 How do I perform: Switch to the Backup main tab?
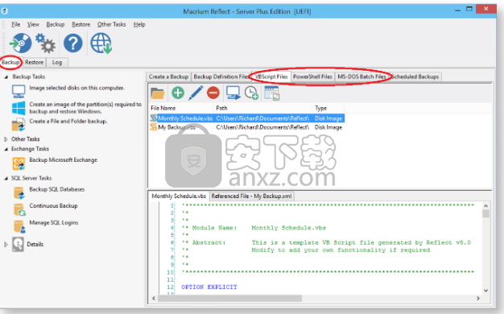[10, 62]
